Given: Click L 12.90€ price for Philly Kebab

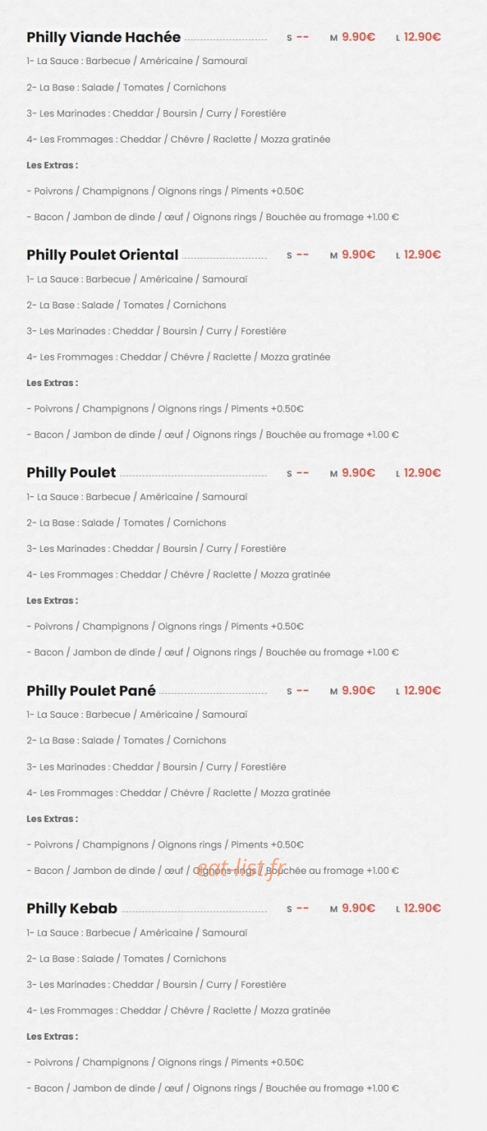Looking at the screenshot, I should coord(418,908).
